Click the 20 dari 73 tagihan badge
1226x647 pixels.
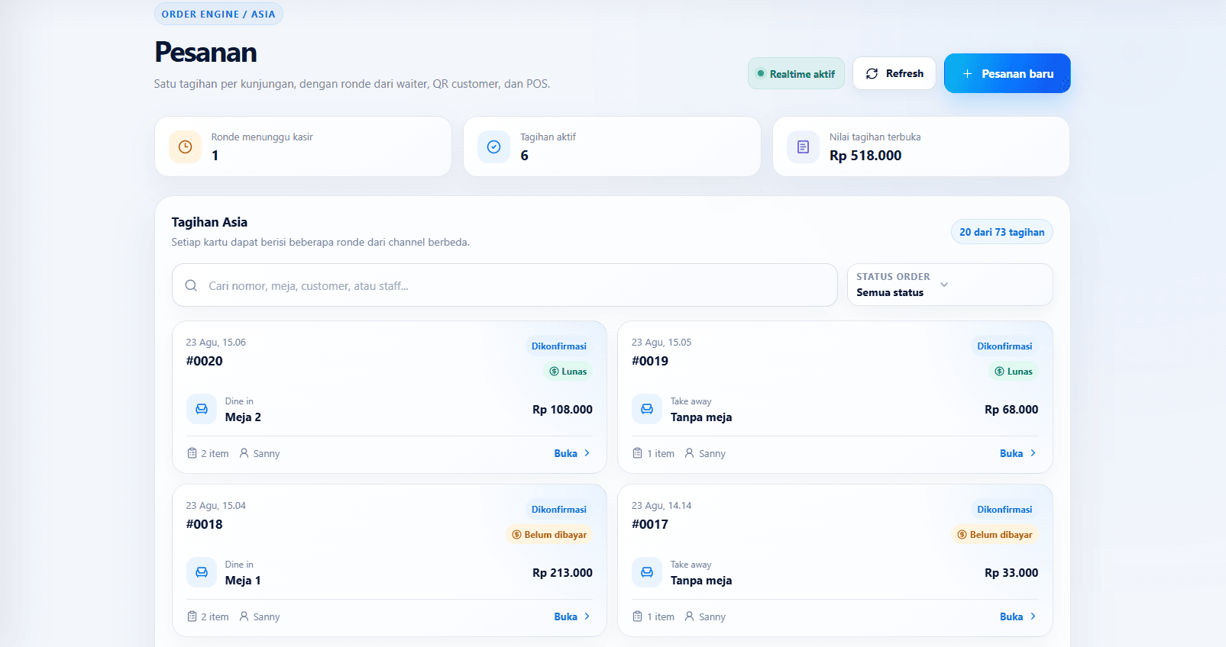1002,232
